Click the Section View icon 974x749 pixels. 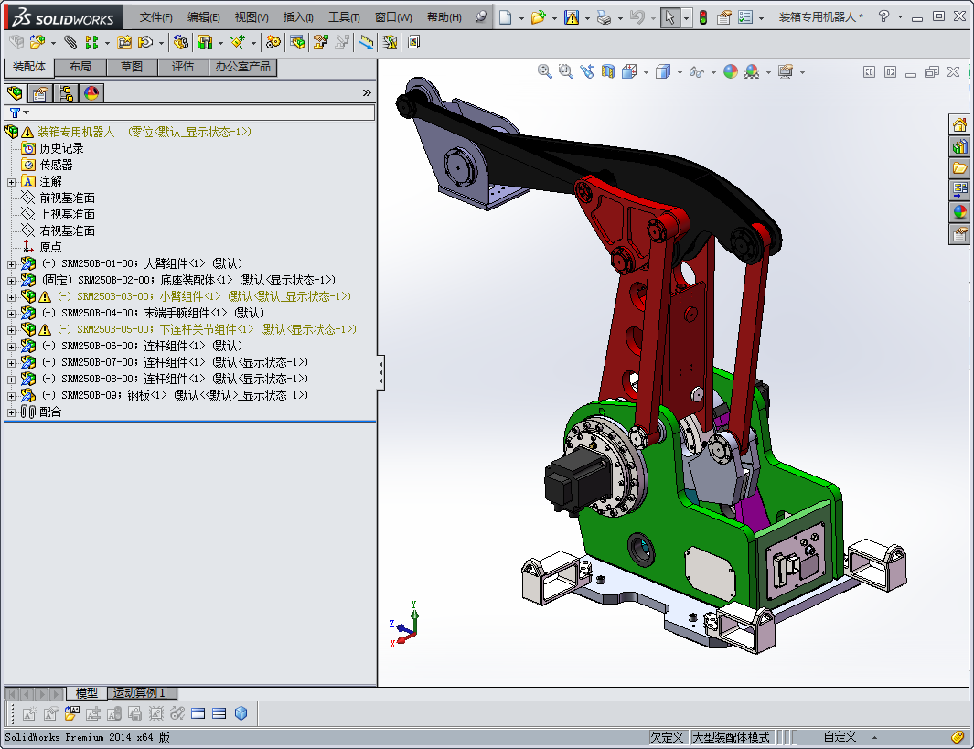coord(608,71)
